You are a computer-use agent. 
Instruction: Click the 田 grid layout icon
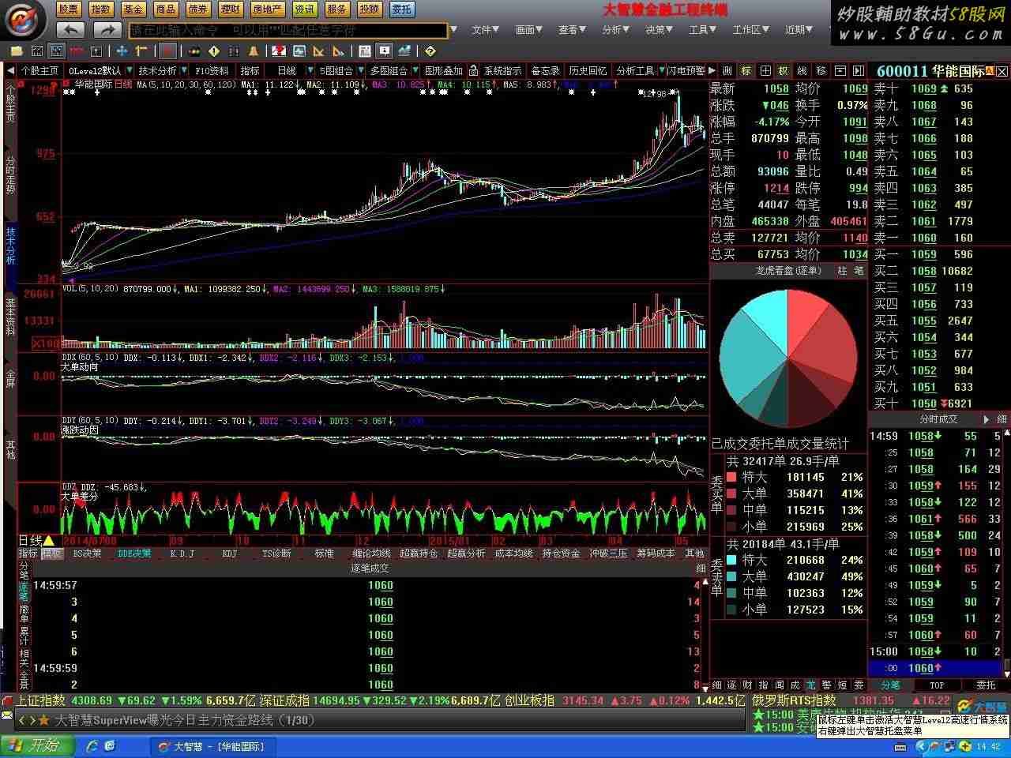765,70
